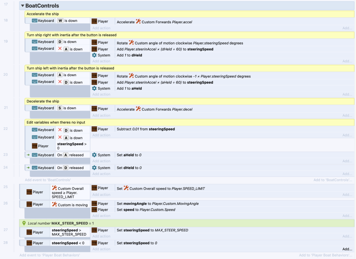Click "Add event to 'BoatControls'" link
356x259 pixels.
point(48,180)
